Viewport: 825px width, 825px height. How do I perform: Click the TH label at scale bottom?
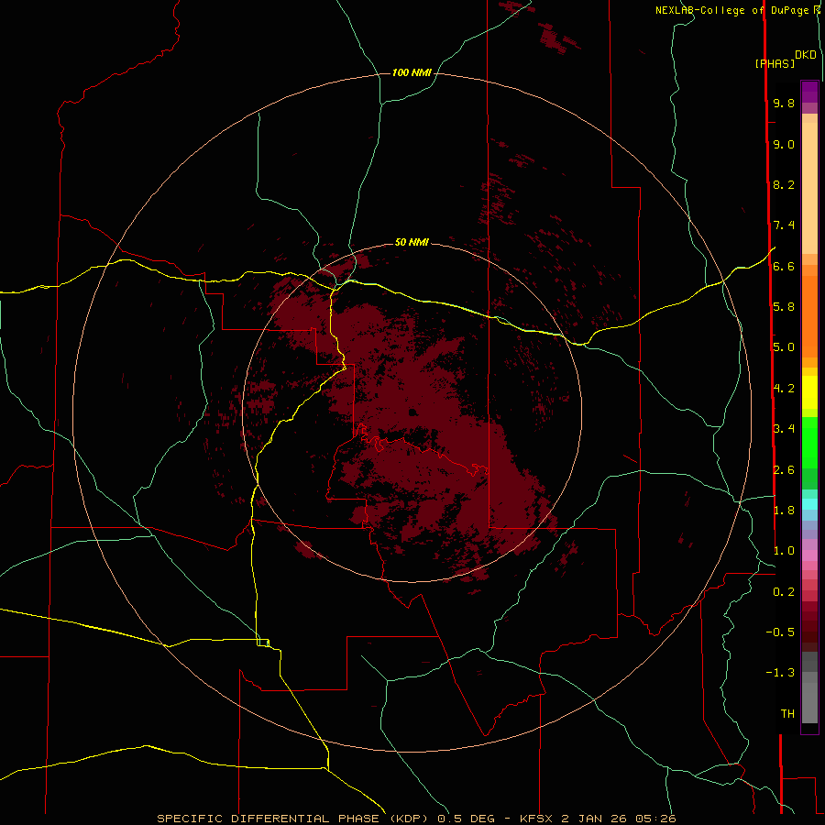click(787, 713)
